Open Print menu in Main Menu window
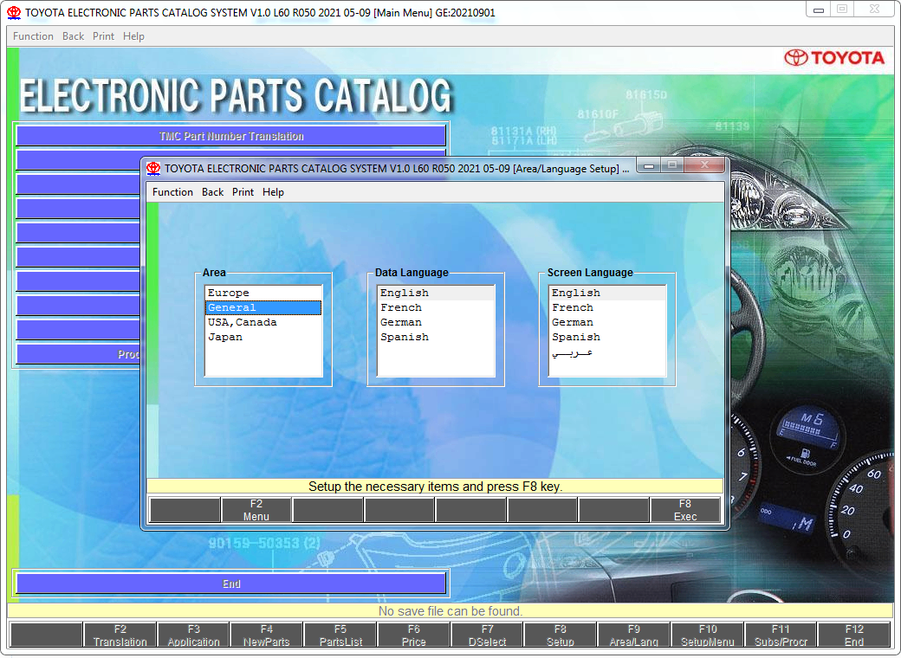The width and height of the screenshot is (901, 658). point(103,36)
